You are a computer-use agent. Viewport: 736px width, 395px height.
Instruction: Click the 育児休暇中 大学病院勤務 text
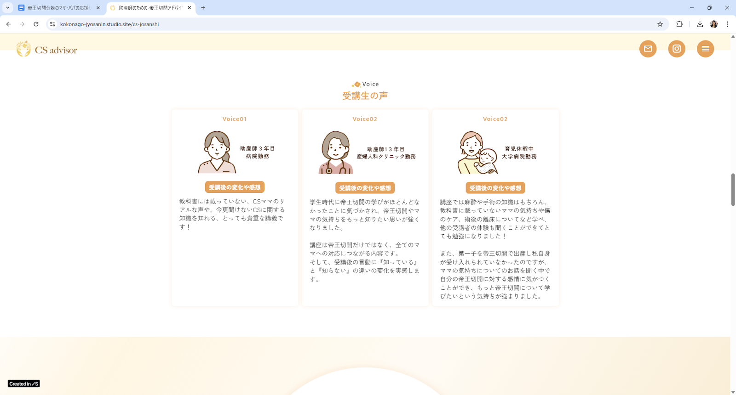pyautogui.click(x=519, y=152)
